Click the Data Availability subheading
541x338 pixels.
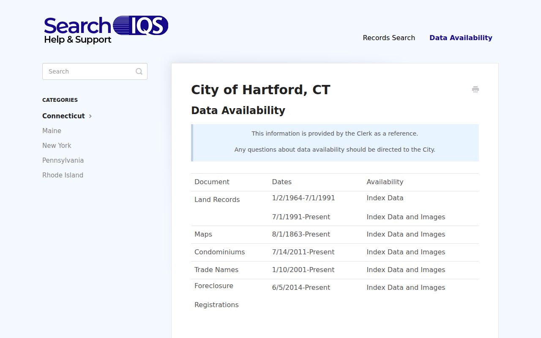238,110
